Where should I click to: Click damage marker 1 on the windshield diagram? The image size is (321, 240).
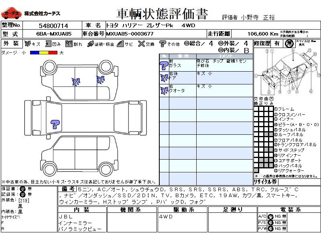pyautogui.click(x=55, y=124)
